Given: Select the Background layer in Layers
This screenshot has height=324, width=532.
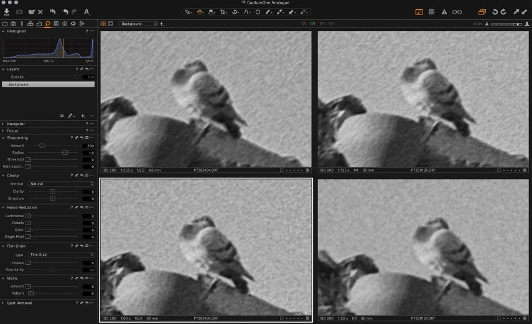Looking at the screenshot, I should 47,84.
